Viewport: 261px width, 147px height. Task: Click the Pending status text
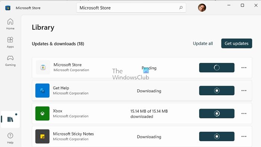[149, 68]
